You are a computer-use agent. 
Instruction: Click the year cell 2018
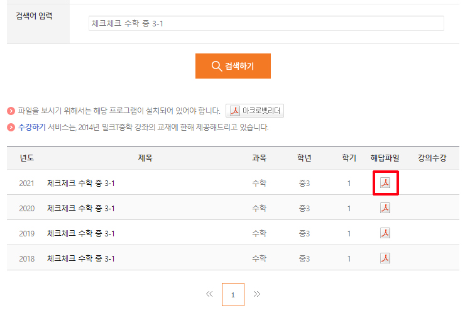[26, 259]
